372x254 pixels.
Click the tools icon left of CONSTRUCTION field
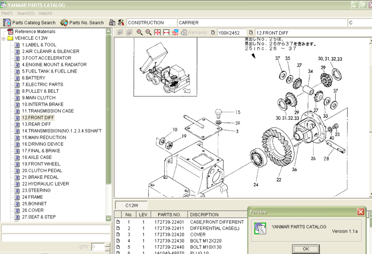click(x=121, y=23)
